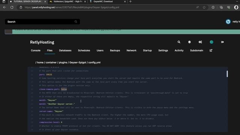The image size is (240, 135).
Task: Click config.yml in the breadcrumb path
Action: click(x=94, y=63)
